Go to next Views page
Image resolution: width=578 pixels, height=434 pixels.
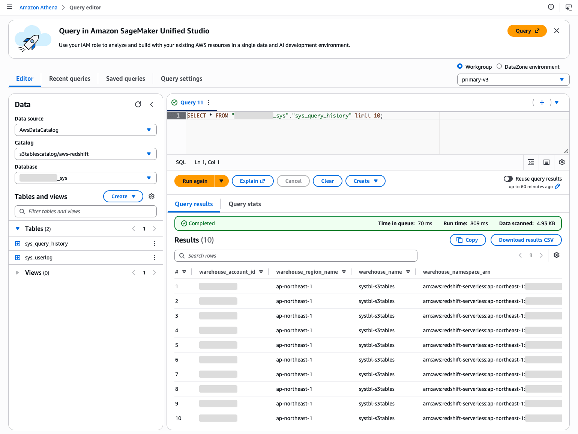155,273
